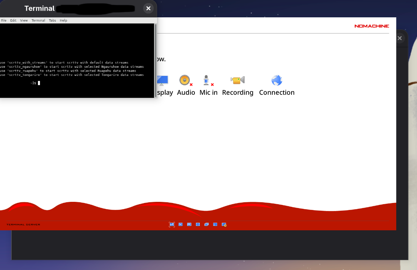Click the bracketed viewport mode icon in bottom bar

(x=172, y=225)
